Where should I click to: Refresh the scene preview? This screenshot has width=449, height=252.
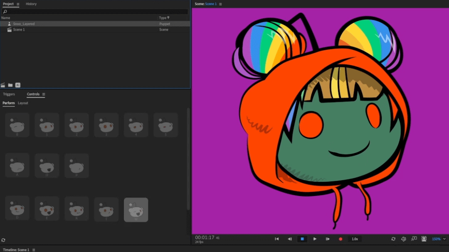tap(393, 239)
